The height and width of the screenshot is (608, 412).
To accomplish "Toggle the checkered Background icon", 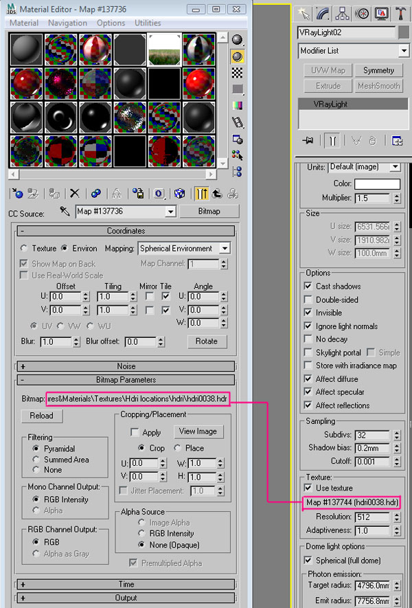I will click(x=237, y=73).
